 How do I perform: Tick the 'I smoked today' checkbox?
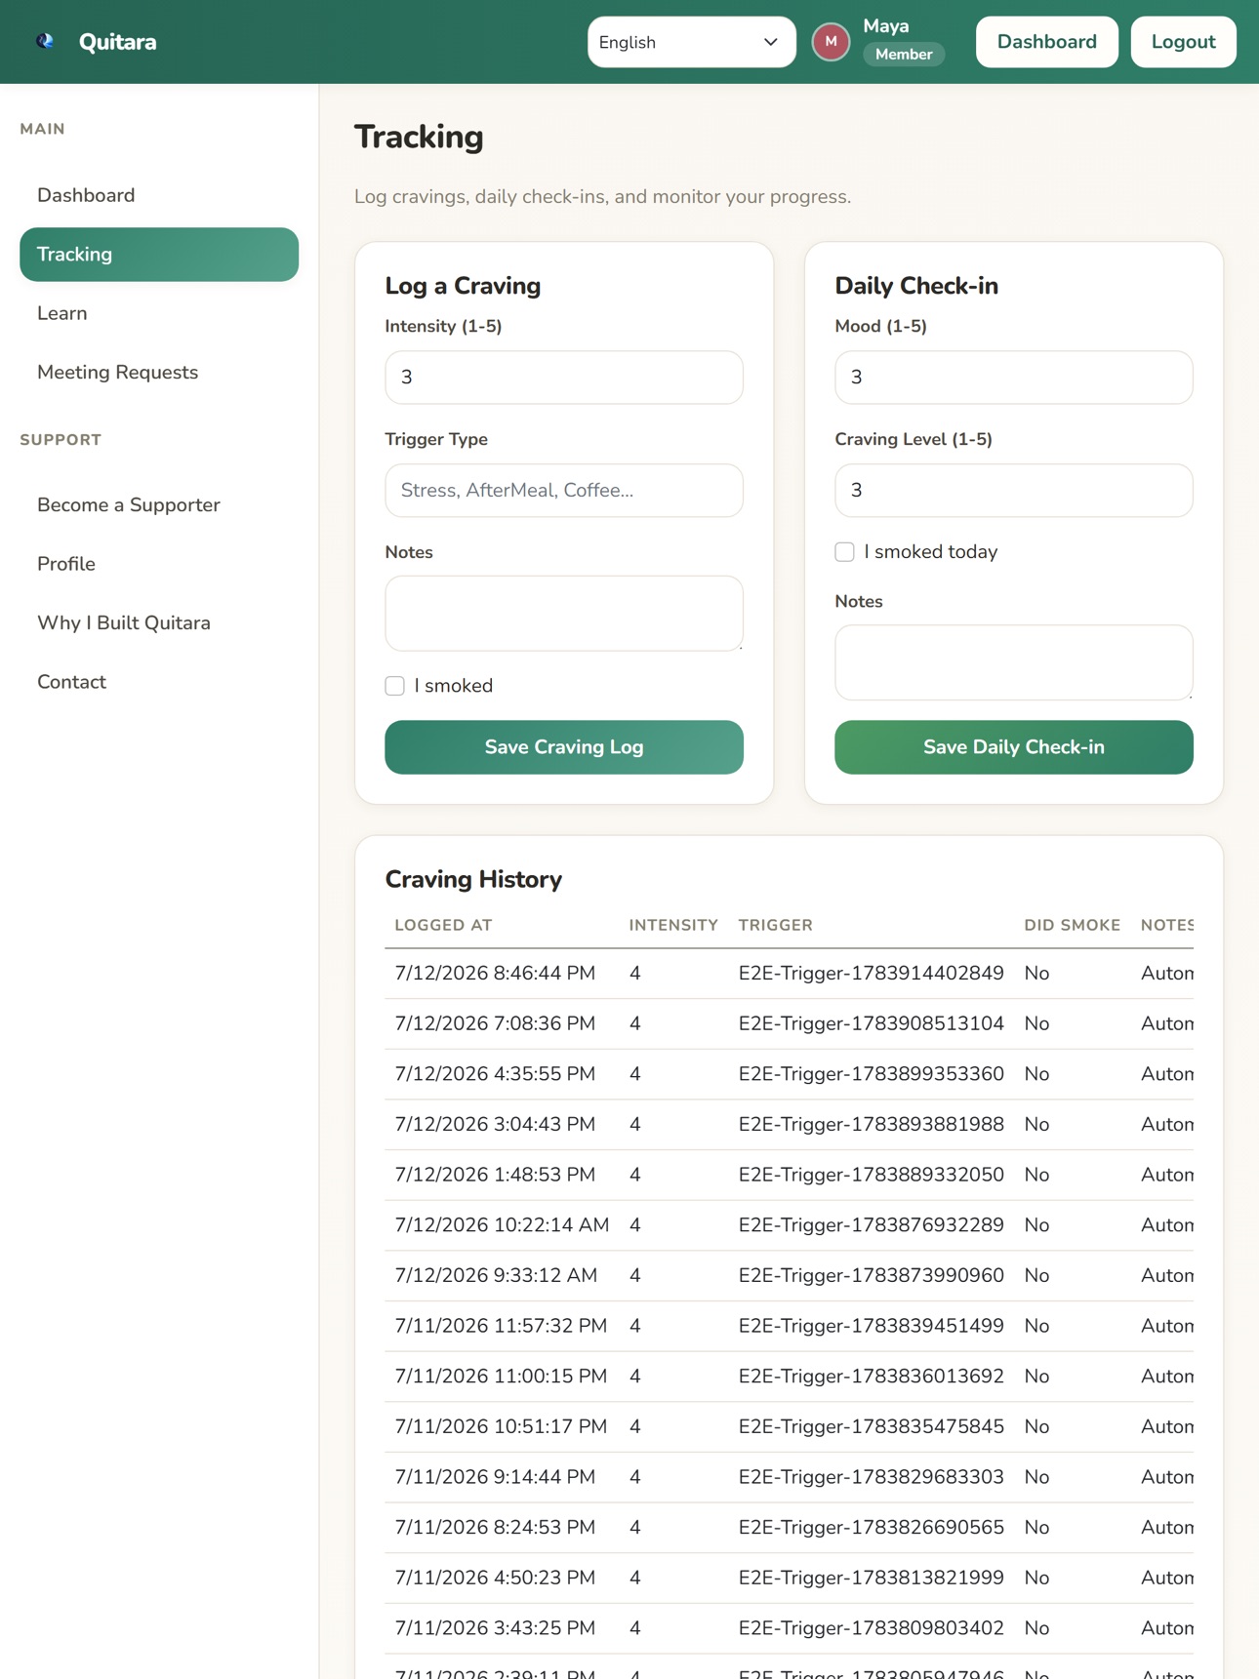pyautogui.click(x=845, y=552)
